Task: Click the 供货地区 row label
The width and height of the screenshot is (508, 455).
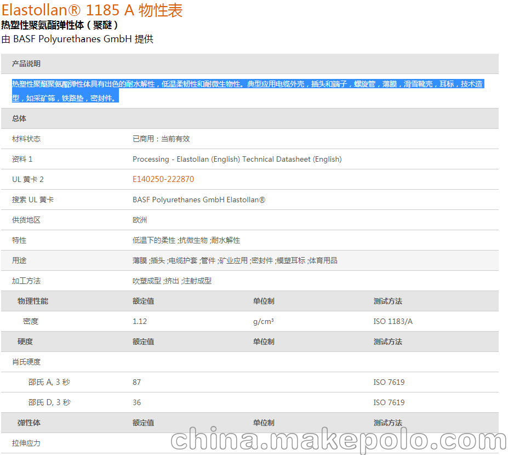Action: click(26, 220)
